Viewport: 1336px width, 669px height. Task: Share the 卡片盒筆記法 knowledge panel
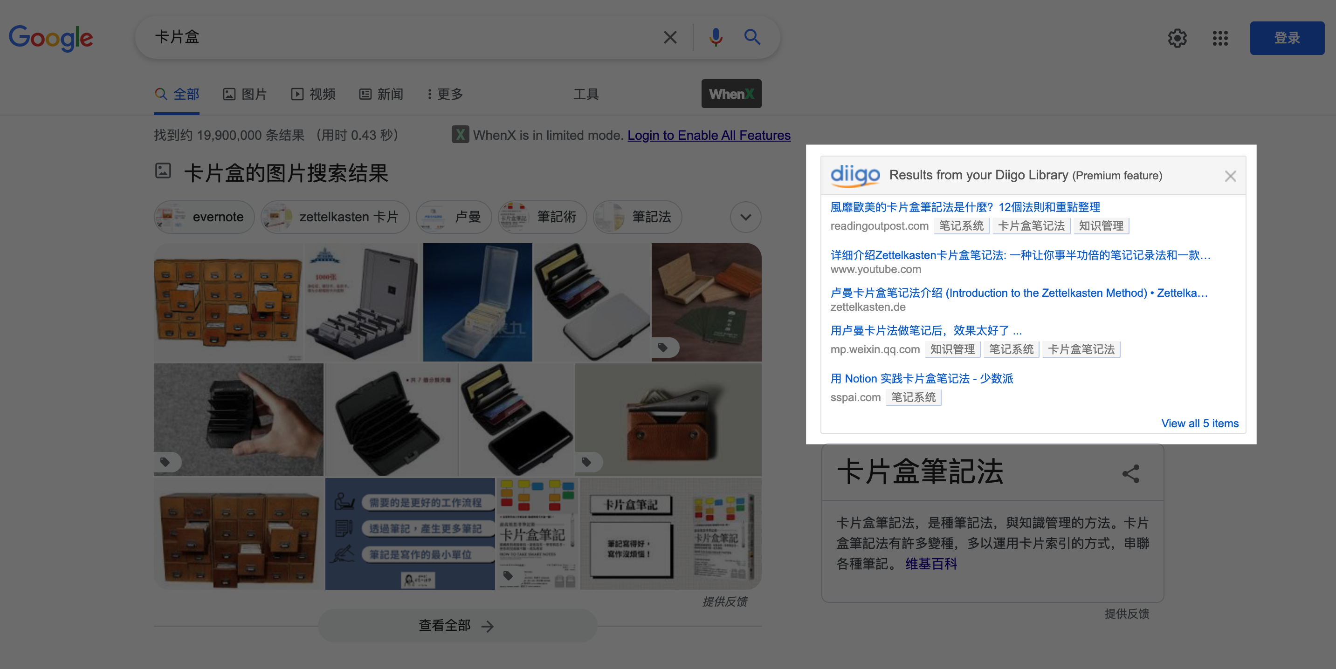click(x=1130, y=474)
